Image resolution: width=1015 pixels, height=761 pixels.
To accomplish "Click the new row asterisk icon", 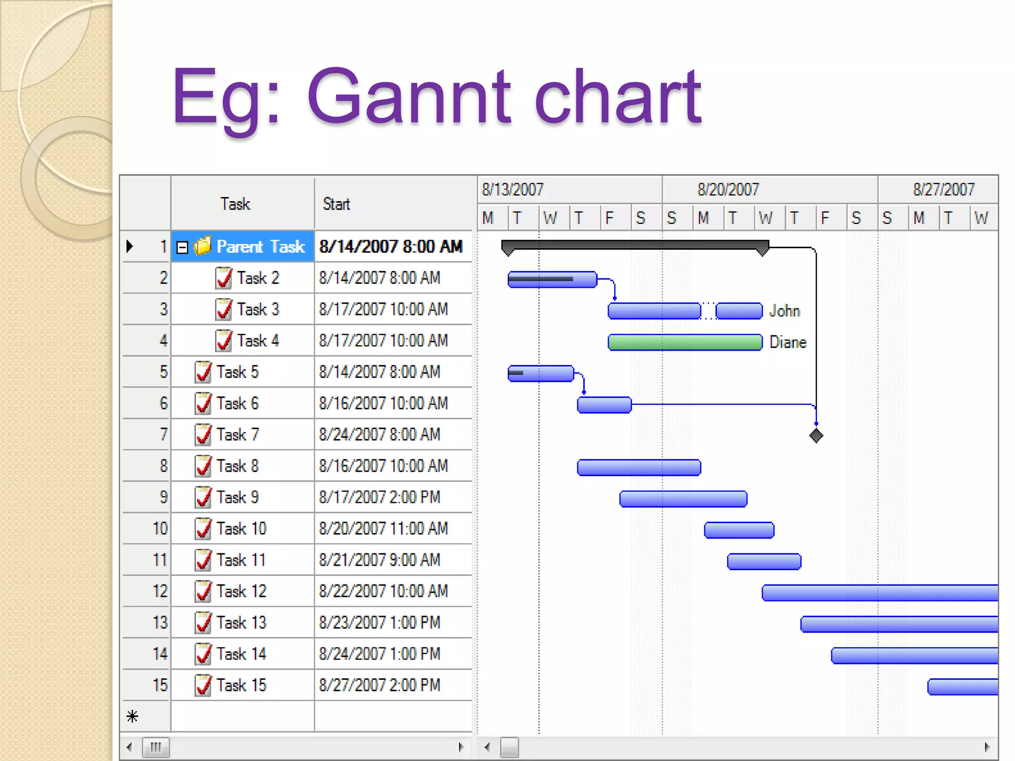I will pos(132,716).
